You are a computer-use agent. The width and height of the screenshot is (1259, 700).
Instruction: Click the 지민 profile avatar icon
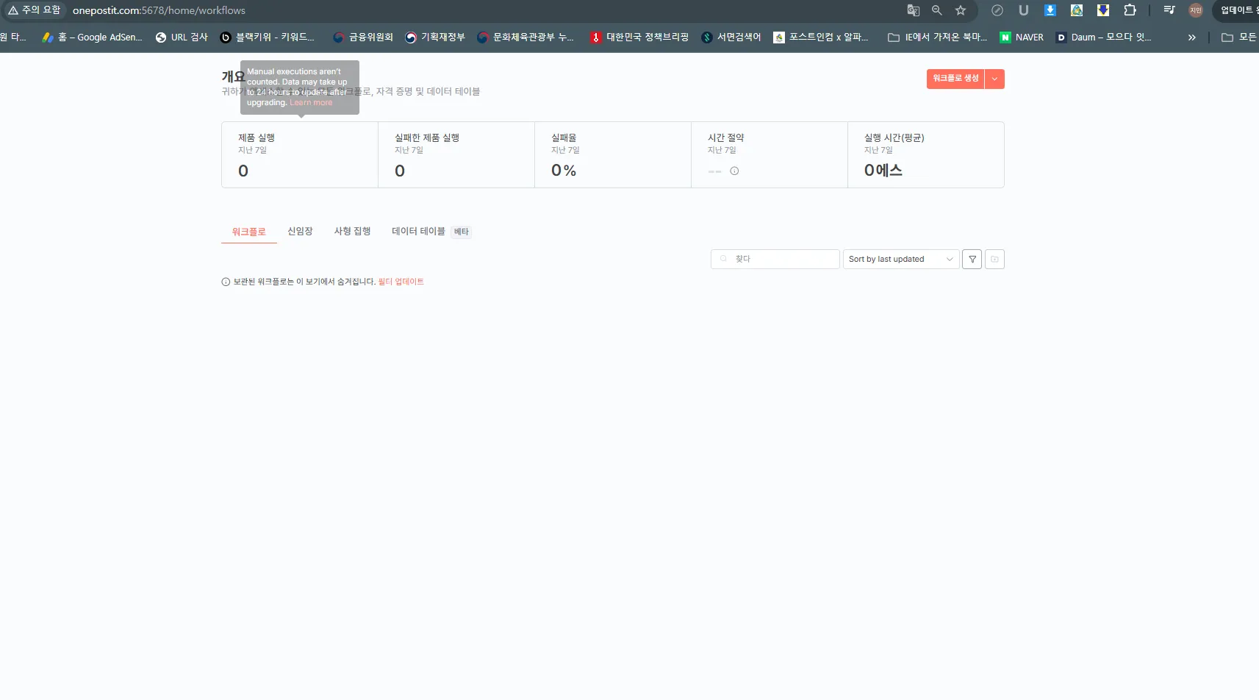1196,10
